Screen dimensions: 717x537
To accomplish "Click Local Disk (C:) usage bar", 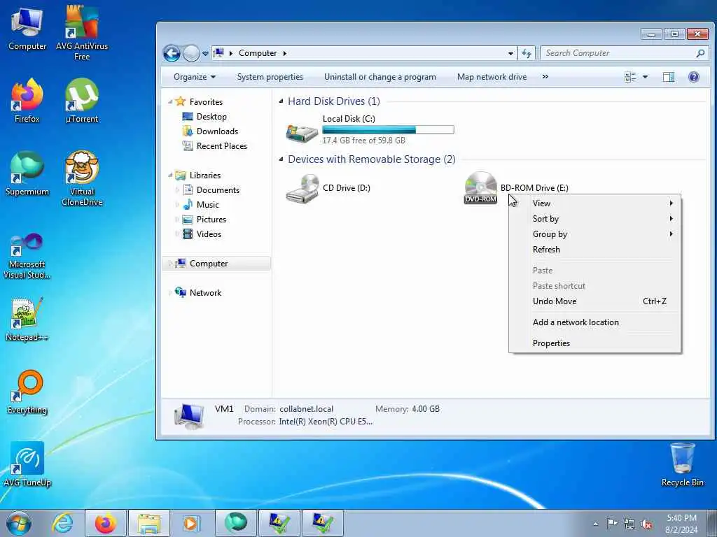I will [388, 129].
